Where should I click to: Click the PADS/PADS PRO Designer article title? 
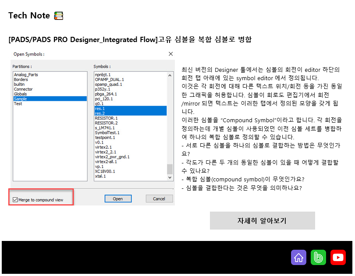pos(130,39)
